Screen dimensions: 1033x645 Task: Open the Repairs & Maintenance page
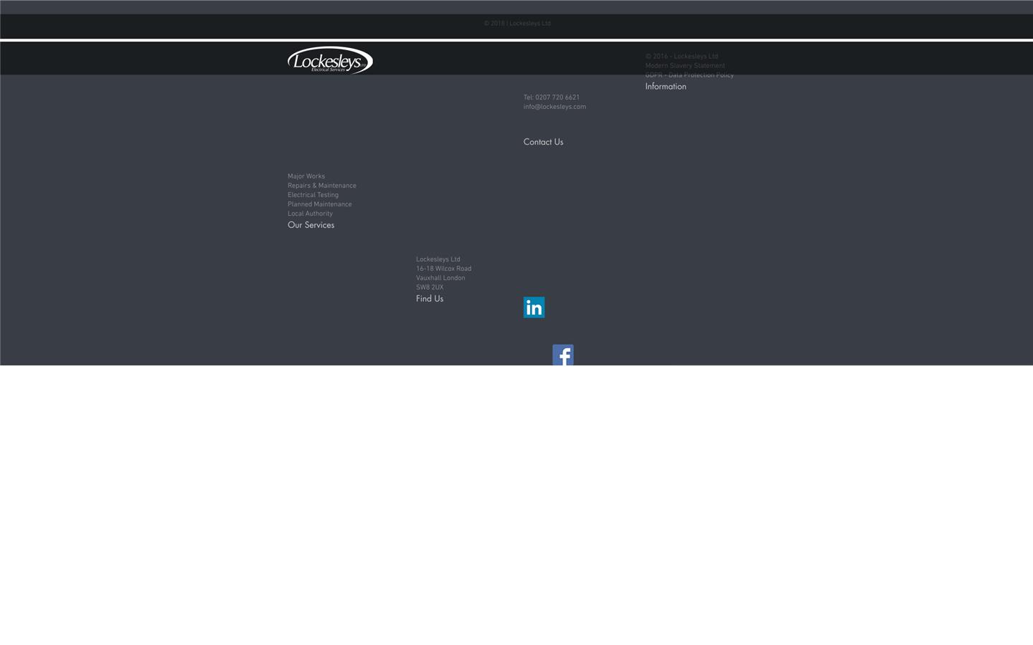pos(321,185)
